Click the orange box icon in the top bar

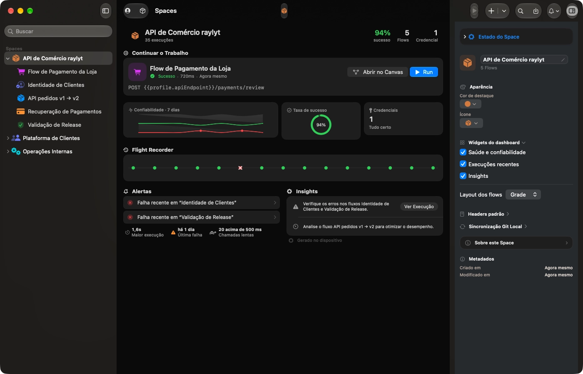[284, 11]
